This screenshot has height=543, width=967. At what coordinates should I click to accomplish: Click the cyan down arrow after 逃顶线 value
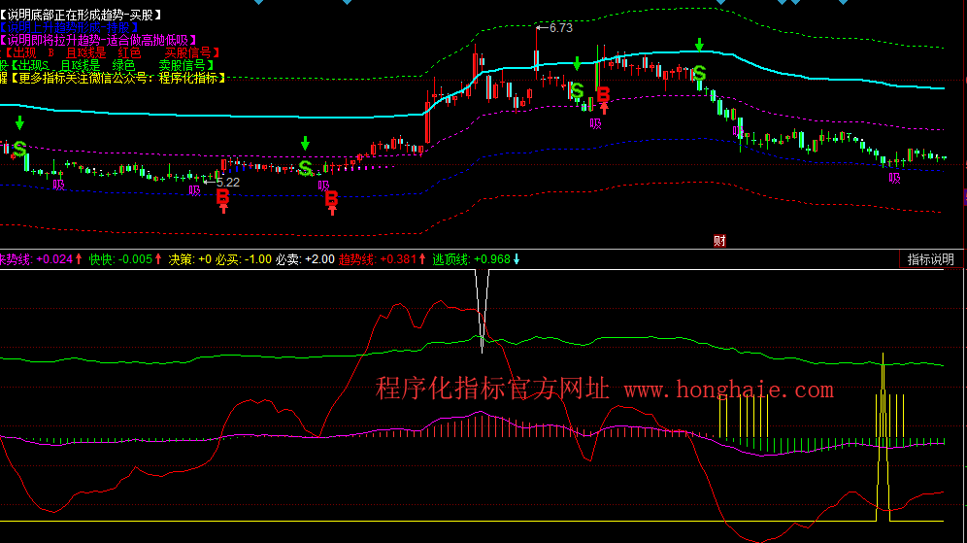point(517,259)
